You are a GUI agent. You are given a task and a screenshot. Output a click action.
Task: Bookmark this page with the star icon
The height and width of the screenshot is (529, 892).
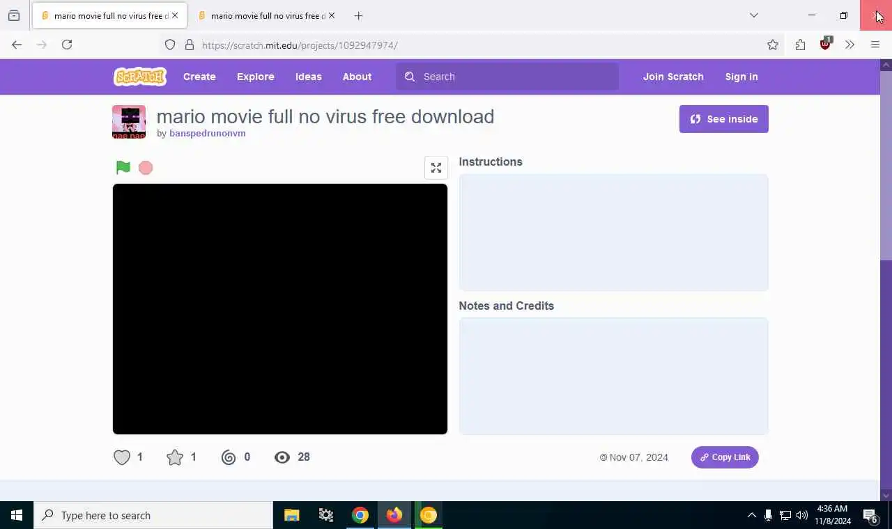pyautogui.click(x=773, y=45)
